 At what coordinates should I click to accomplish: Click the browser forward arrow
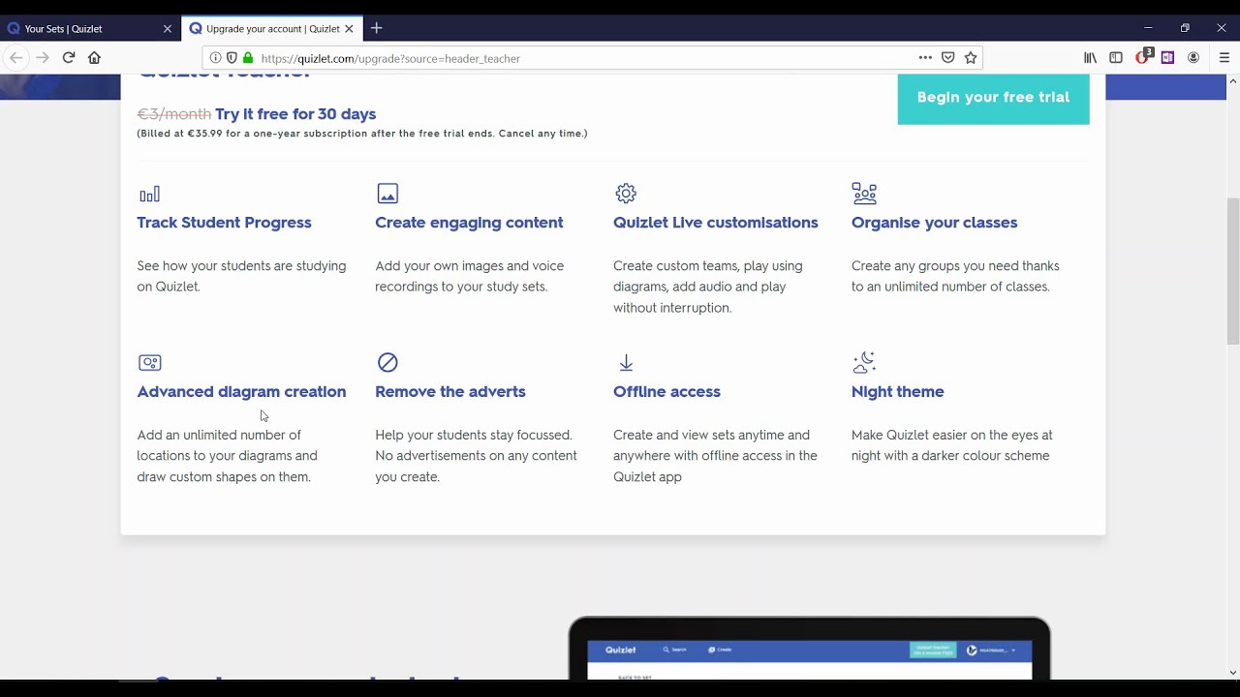pyautogui.click(x=42, y=58)
